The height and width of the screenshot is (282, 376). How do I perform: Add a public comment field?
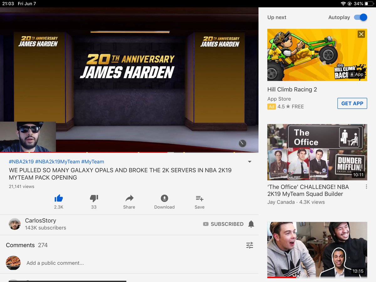[55, 263]
